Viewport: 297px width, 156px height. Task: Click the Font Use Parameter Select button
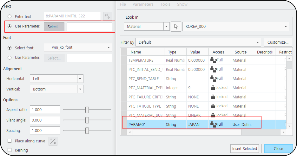[54, 58]
